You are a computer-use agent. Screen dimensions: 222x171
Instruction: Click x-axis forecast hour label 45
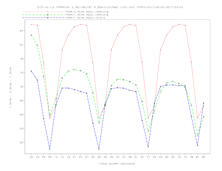point(124,157)
